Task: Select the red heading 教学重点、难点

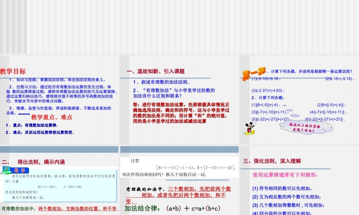Action: click(x=52, y=117)
